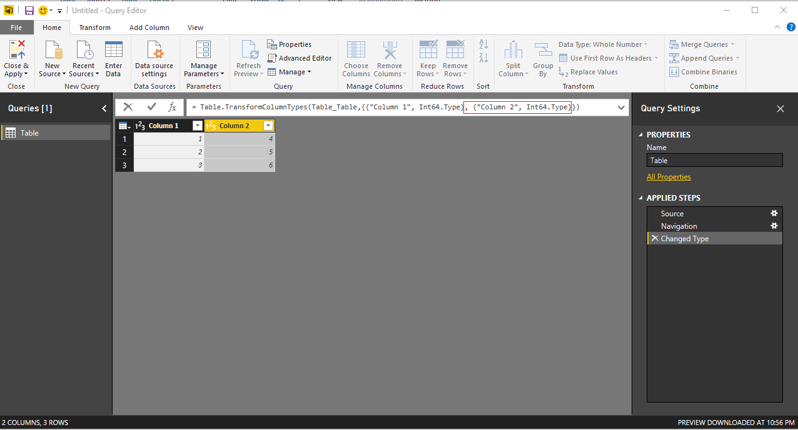Expand the formula bar
This screenshot has height=430, width=798.
(x=621, y=107)
